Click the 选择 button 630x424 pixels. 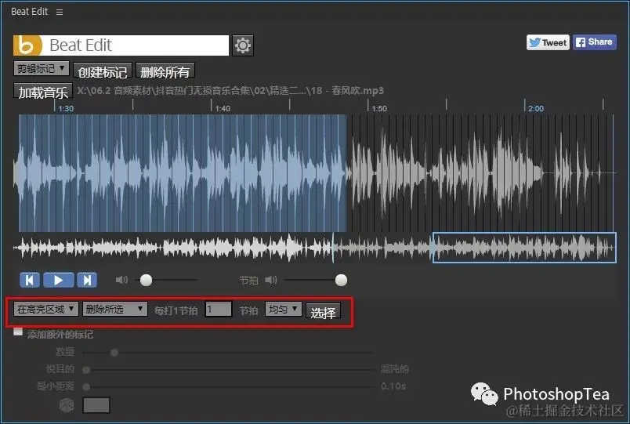pos(323,312)
